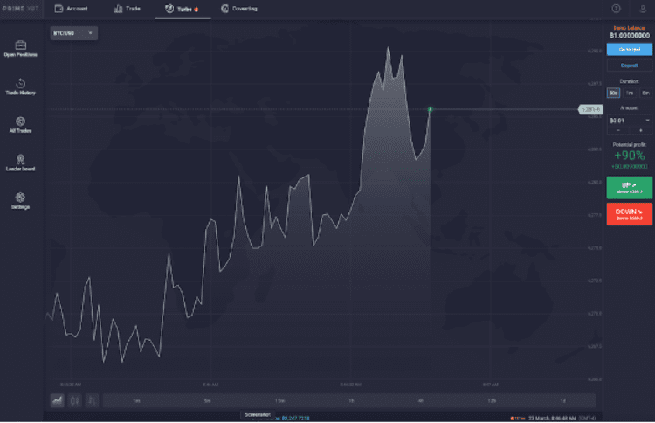Open the user profile icon
The image size is (655, 423).
[x=641, y=8]
